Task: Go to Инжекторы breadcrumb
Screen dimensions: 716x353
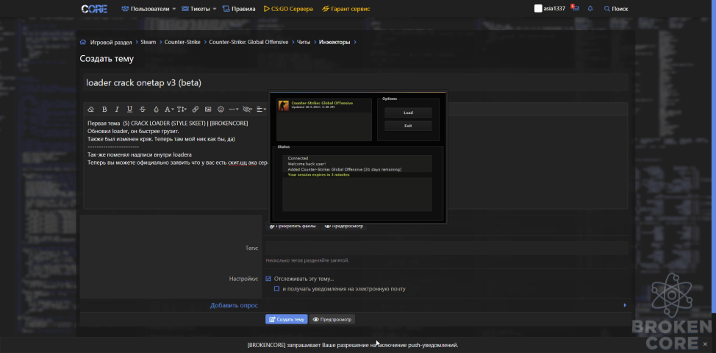Action: [x=334, y=42]
